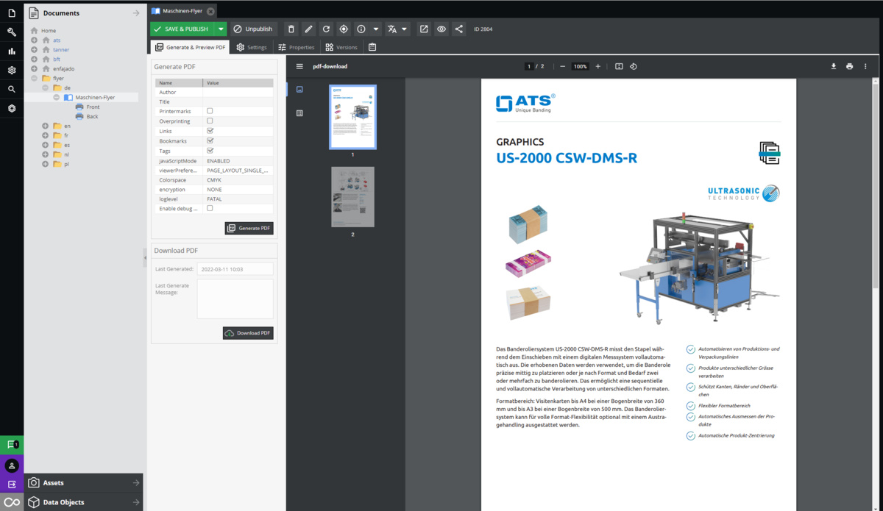This screenshot has width=883, height=511.
Task: Switch to the Settings tab
Action: [252, 47]
